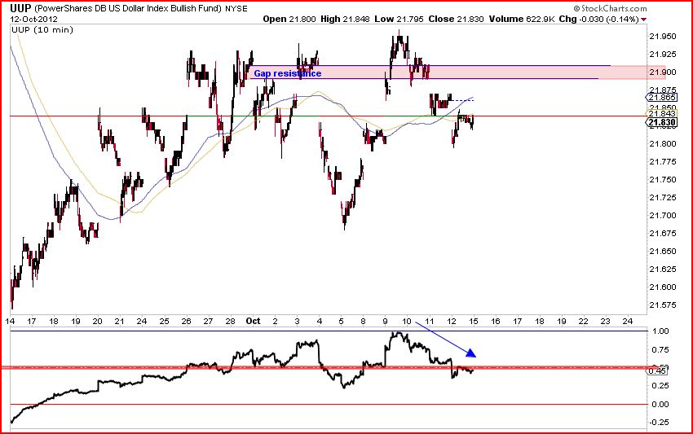The height and width of the screenshot is (434, 693).
Task: Click the 23 date axis label
Action: coord(606,321)
